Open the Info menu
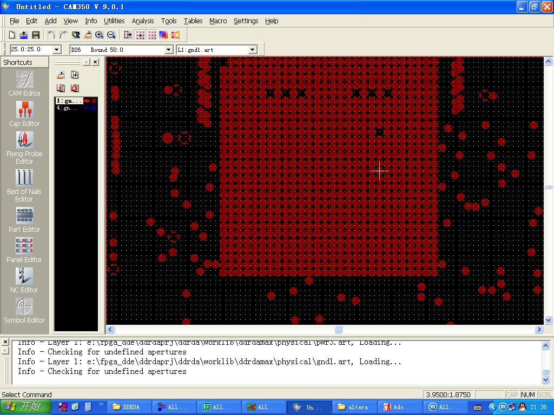This screenshot has width=554, height=415. point(91,21)
